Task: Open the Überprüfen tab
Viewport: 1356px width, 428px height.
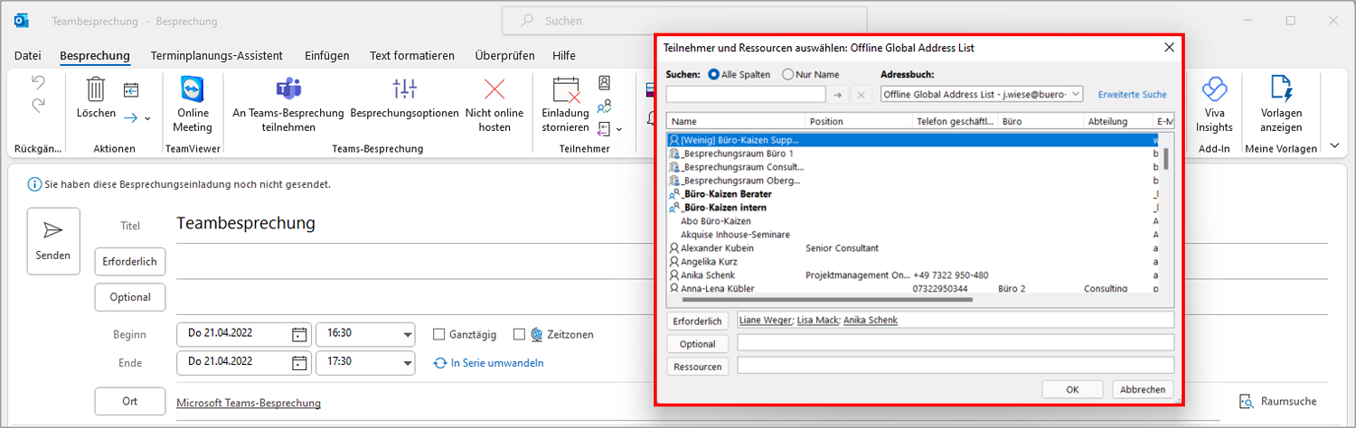Action: click(504, 56)
